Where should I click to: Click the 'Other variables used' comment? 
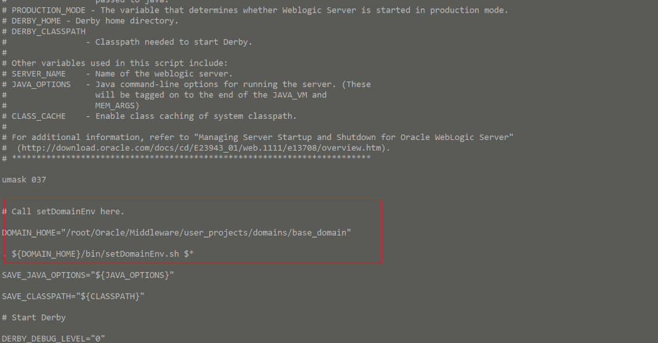(115, 63)
